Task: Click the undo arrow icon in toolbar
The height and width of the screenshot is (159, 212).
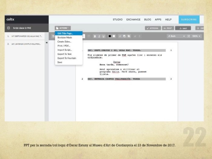Action: 53,36
